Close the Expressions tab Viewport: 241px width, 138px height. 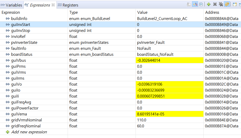(53, 5)
